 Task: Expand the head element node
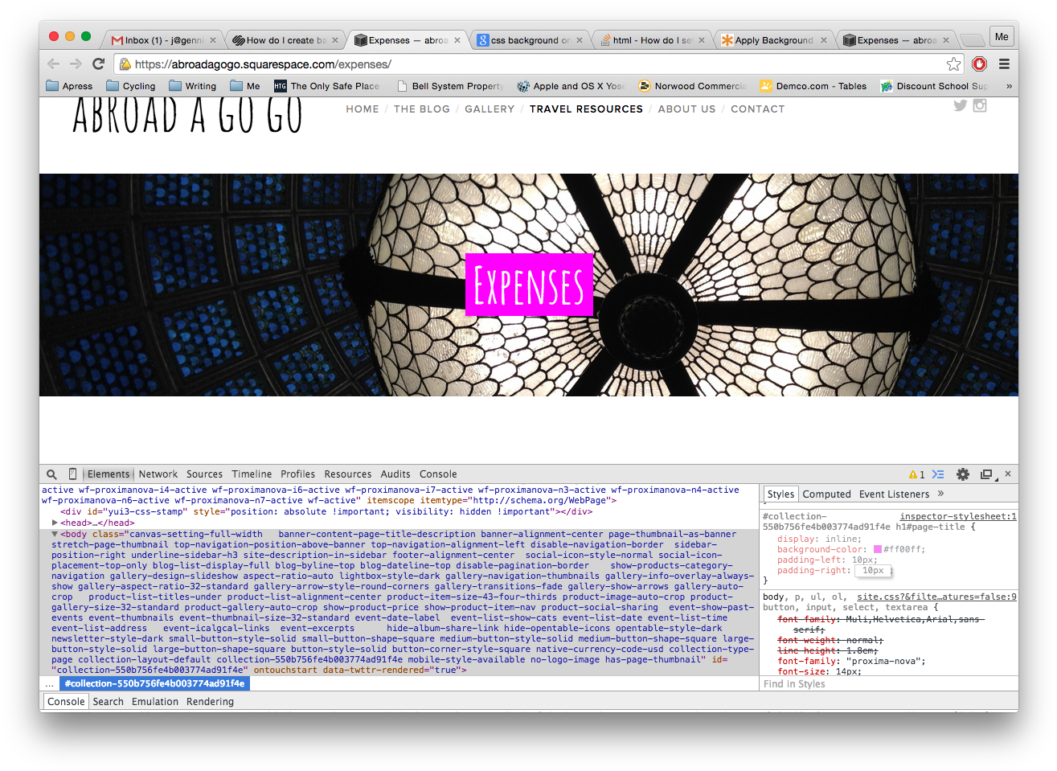point(55,523)
